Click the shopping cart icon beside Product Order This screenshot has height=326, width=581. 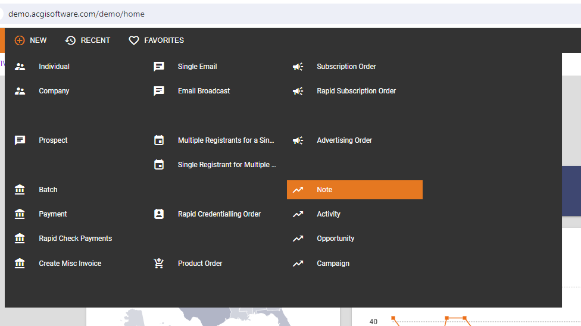(x=158, y=263)
